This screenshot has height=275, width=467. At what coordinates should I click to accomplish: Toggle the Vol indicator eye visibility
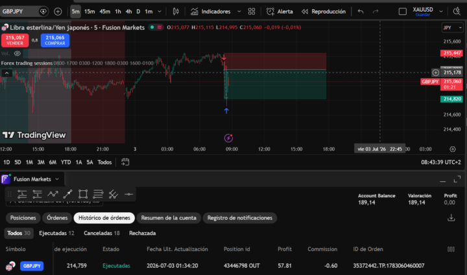[18, 54]
